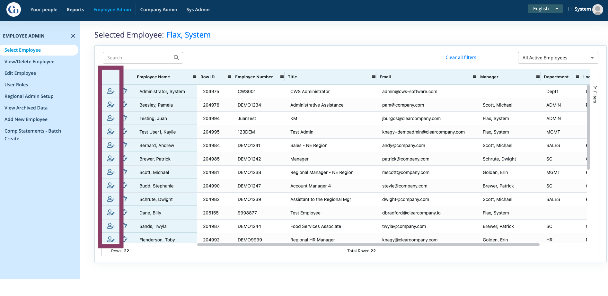
Task: Click the search magnifier icon
Action: (176, 57)
